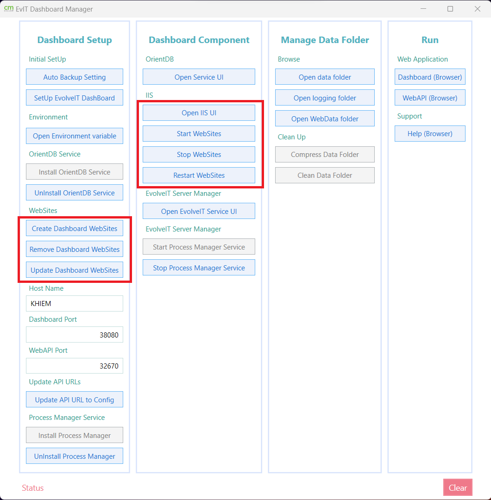Click Compress Data Folder button

tap(325, 154)
